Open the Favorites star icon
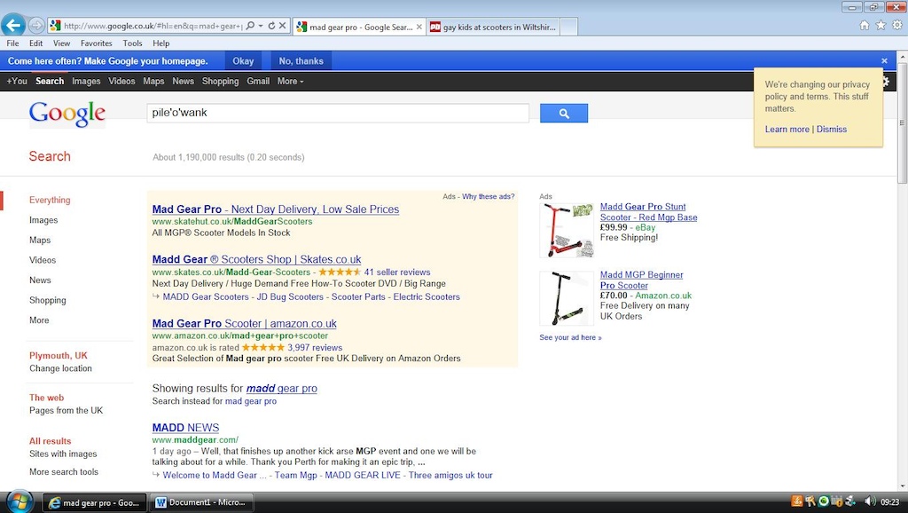The image size is (908, 513). (x=881, y=25)
